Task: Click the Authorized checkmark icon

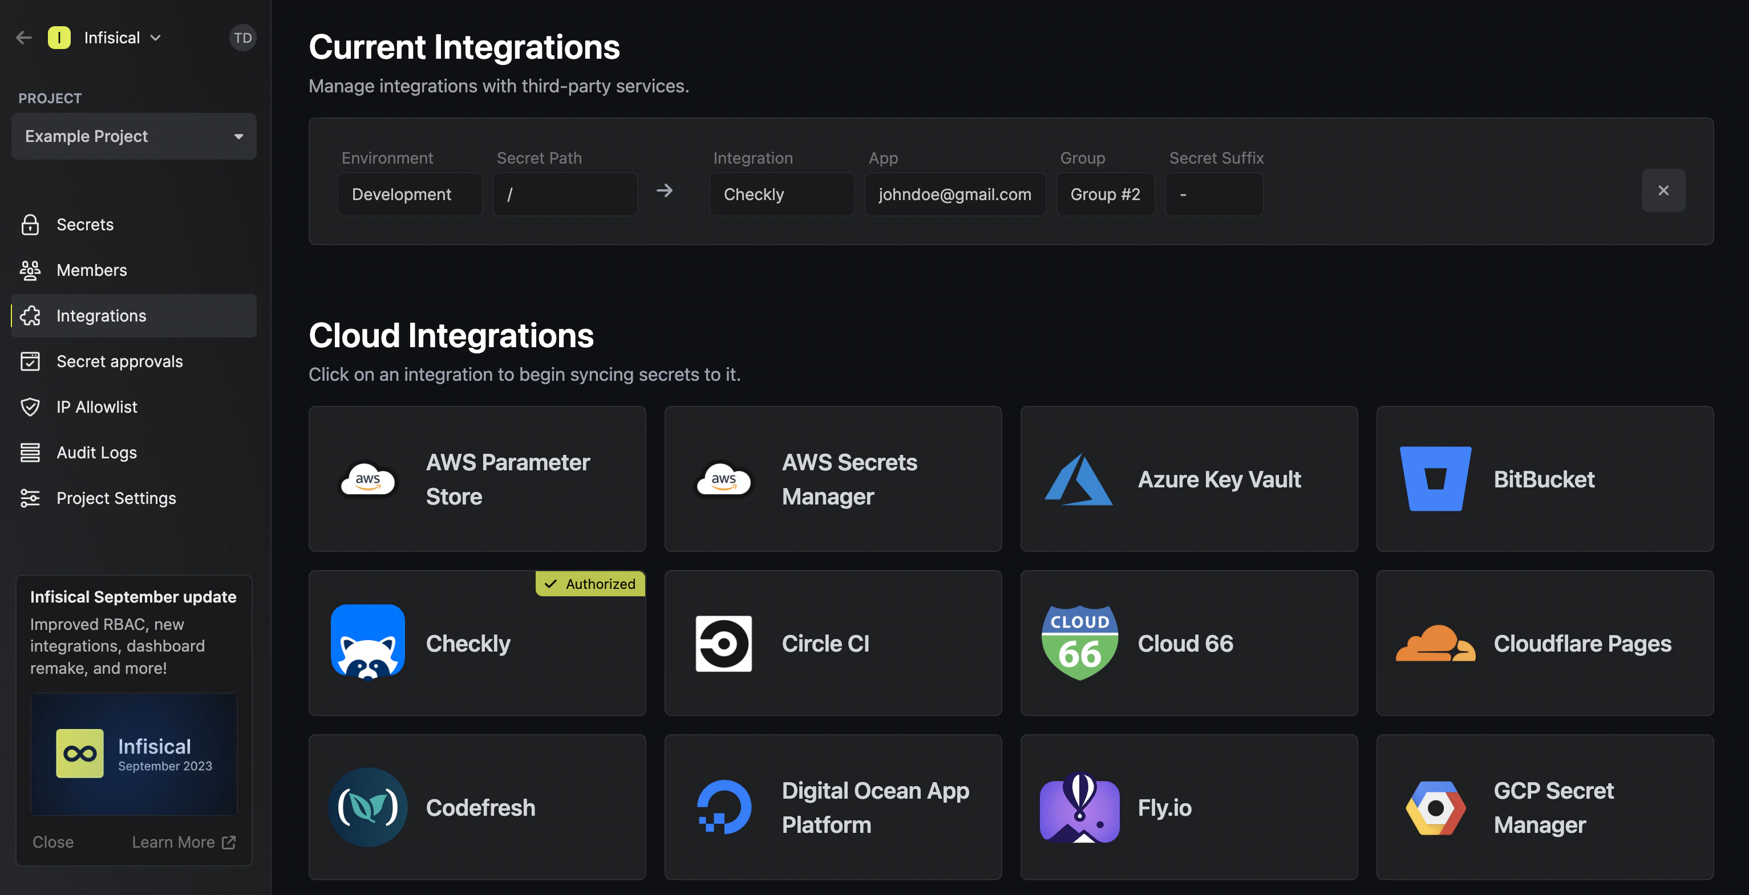Action: pos(550,584)
